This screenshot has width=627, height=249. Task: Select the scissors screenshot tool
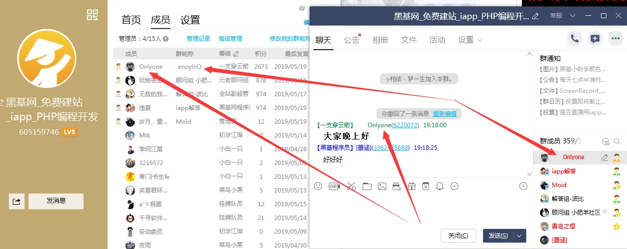pyautogui.click(x=351, y=186)
